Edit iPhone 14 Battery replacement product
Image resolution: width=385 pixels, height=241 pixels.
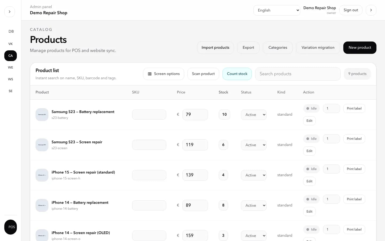[309, 212]
